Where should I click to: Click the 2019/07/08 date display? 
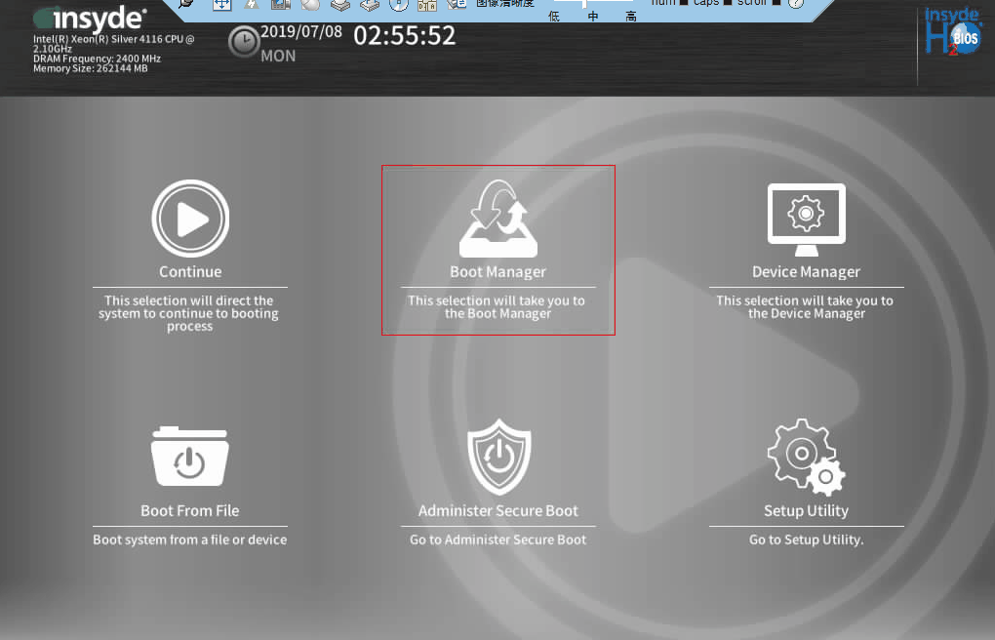[301, 31]
